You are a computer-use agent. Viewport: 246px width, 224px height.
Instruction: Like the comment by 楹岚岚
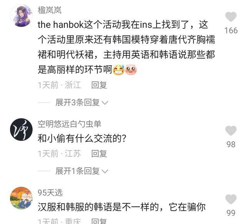tap(231, 17)
